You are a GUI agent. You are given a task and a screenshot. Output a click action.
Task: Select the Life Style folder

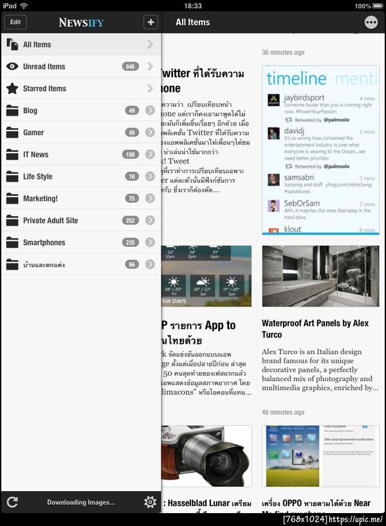[x=81, y=176]
